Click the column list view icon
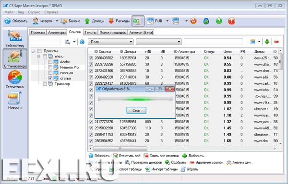Image resolution: width=288 pixels, height=184 pixels. point(253,42)
